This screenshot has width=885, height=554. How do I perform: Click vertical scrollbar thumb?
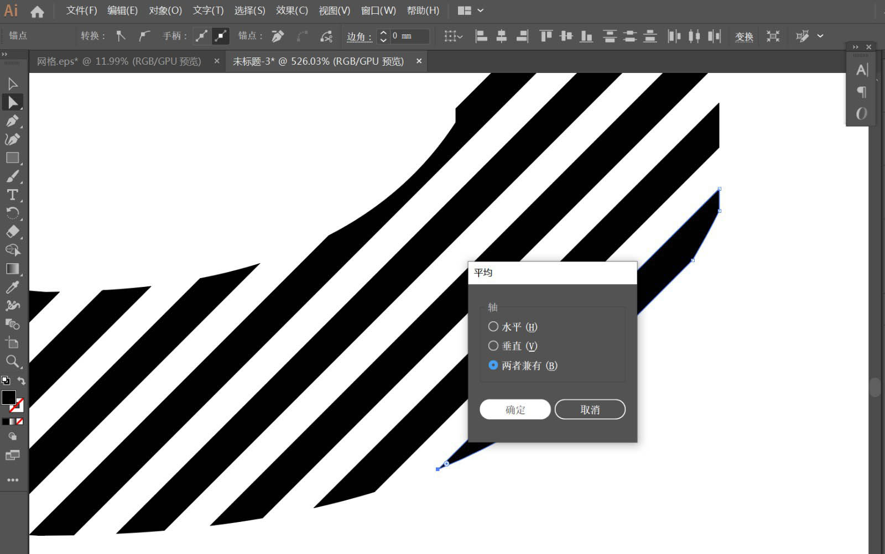pos(874,387)
